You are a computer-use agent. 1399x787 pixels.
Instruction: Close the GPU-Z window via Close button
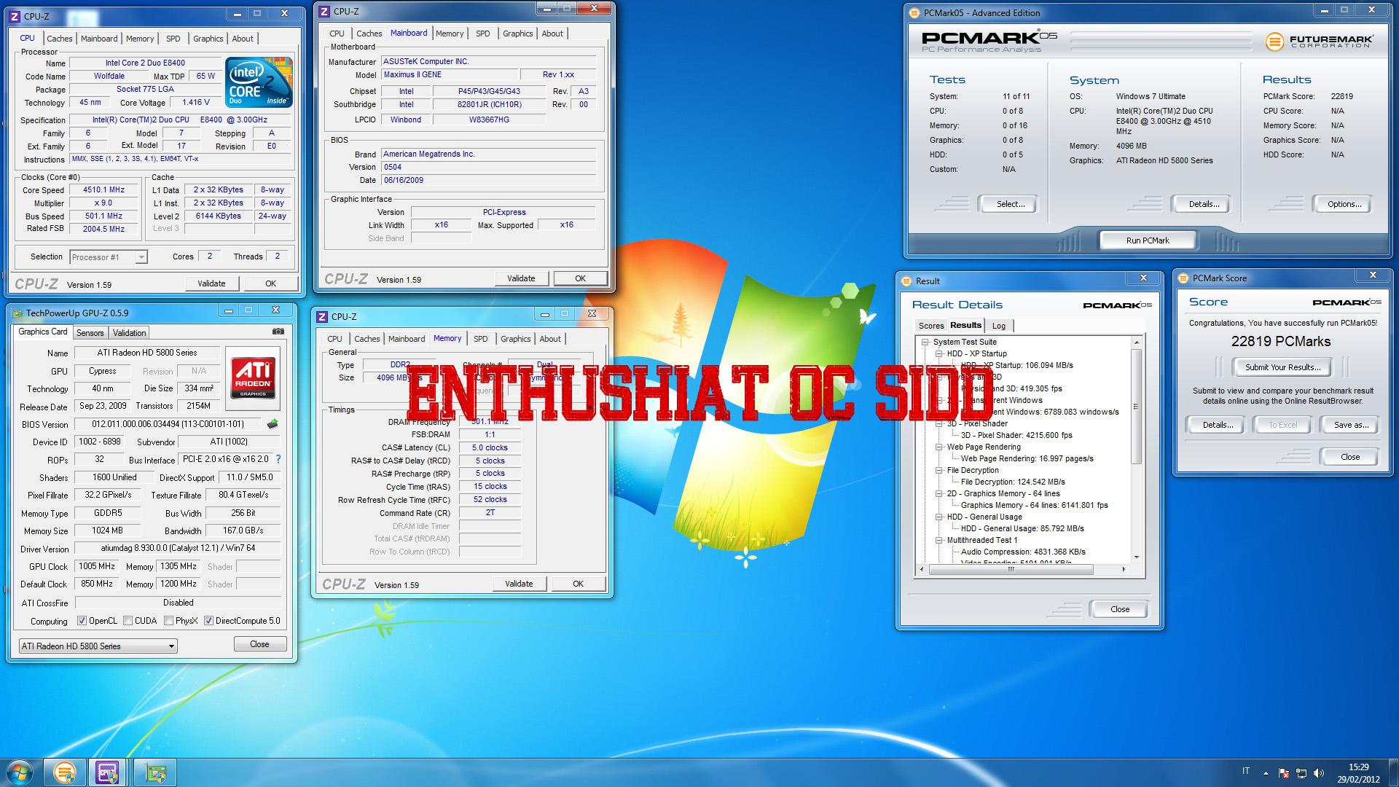tap(260, 644)
